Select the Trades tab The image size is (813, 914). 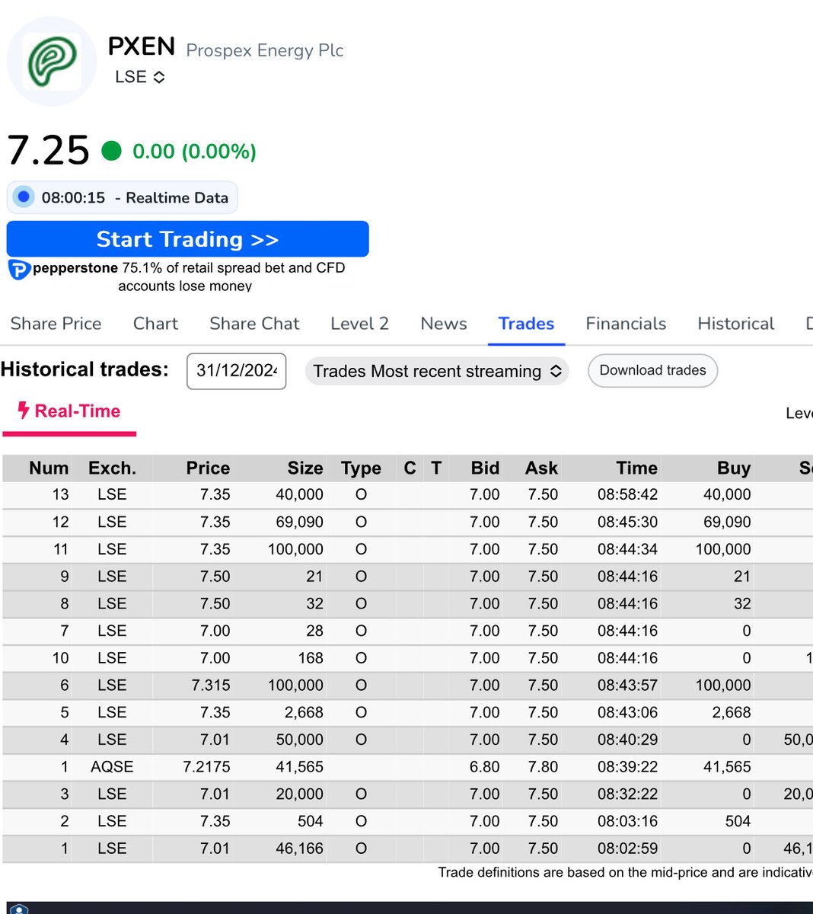coord(526,324)
